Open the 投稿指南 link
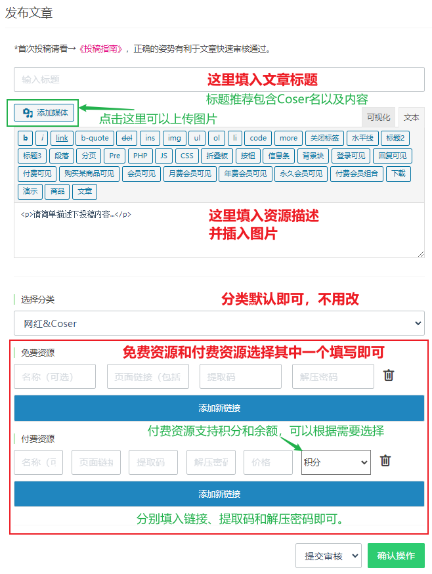The height and width of the screenshot is (574, 432). pyautogui.click(x=100, y=49)
